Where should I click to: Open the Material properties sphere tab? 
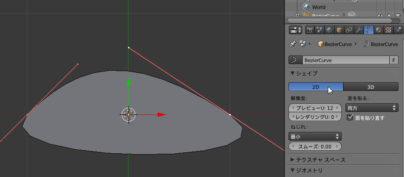(378, 30)
